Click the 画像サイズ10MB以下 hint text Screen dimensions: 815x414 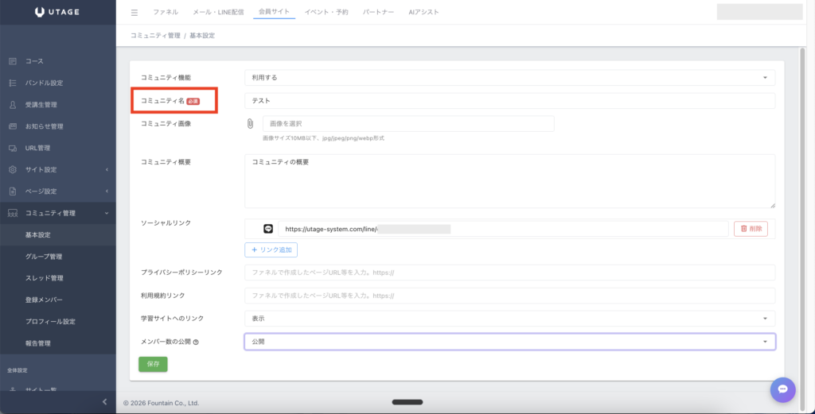323,138
